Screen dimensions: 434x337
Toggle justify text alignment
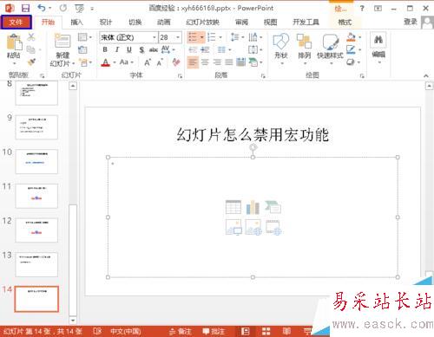[x=229, y=62]
